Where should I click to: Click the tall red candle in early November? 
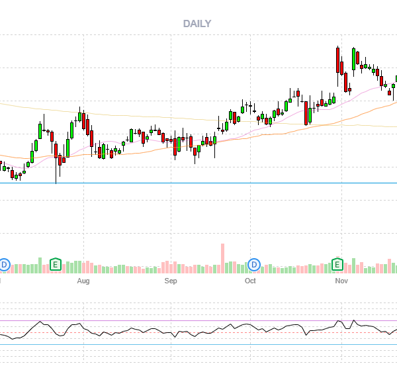(338, 61)
